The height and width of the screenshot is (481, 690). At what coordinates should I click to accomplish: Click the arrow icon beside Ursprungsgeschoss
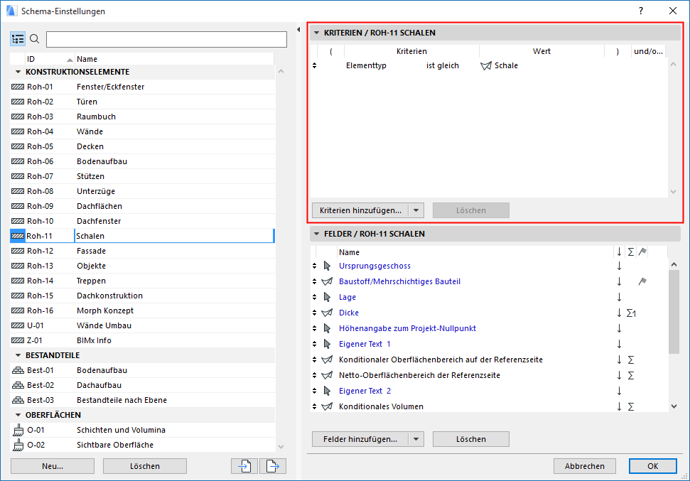(327, 266)
